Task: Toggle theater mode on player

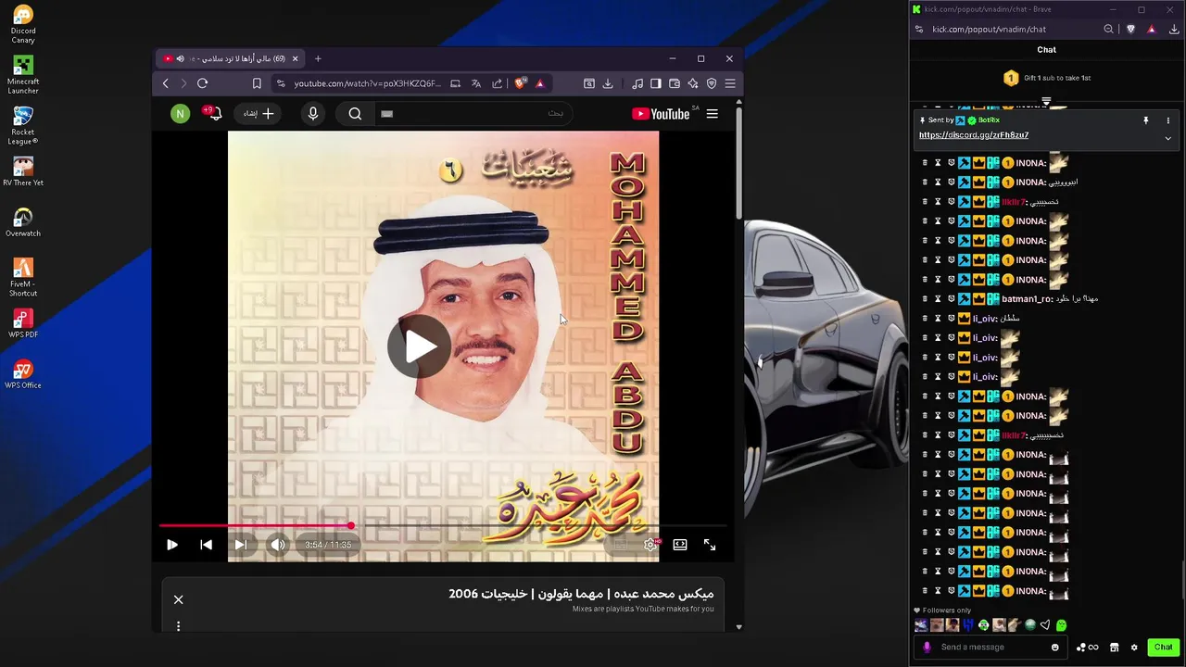Action: 680,545
